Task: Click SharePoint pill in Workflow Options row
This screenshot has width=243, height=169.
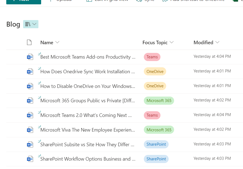Action: 156,159
